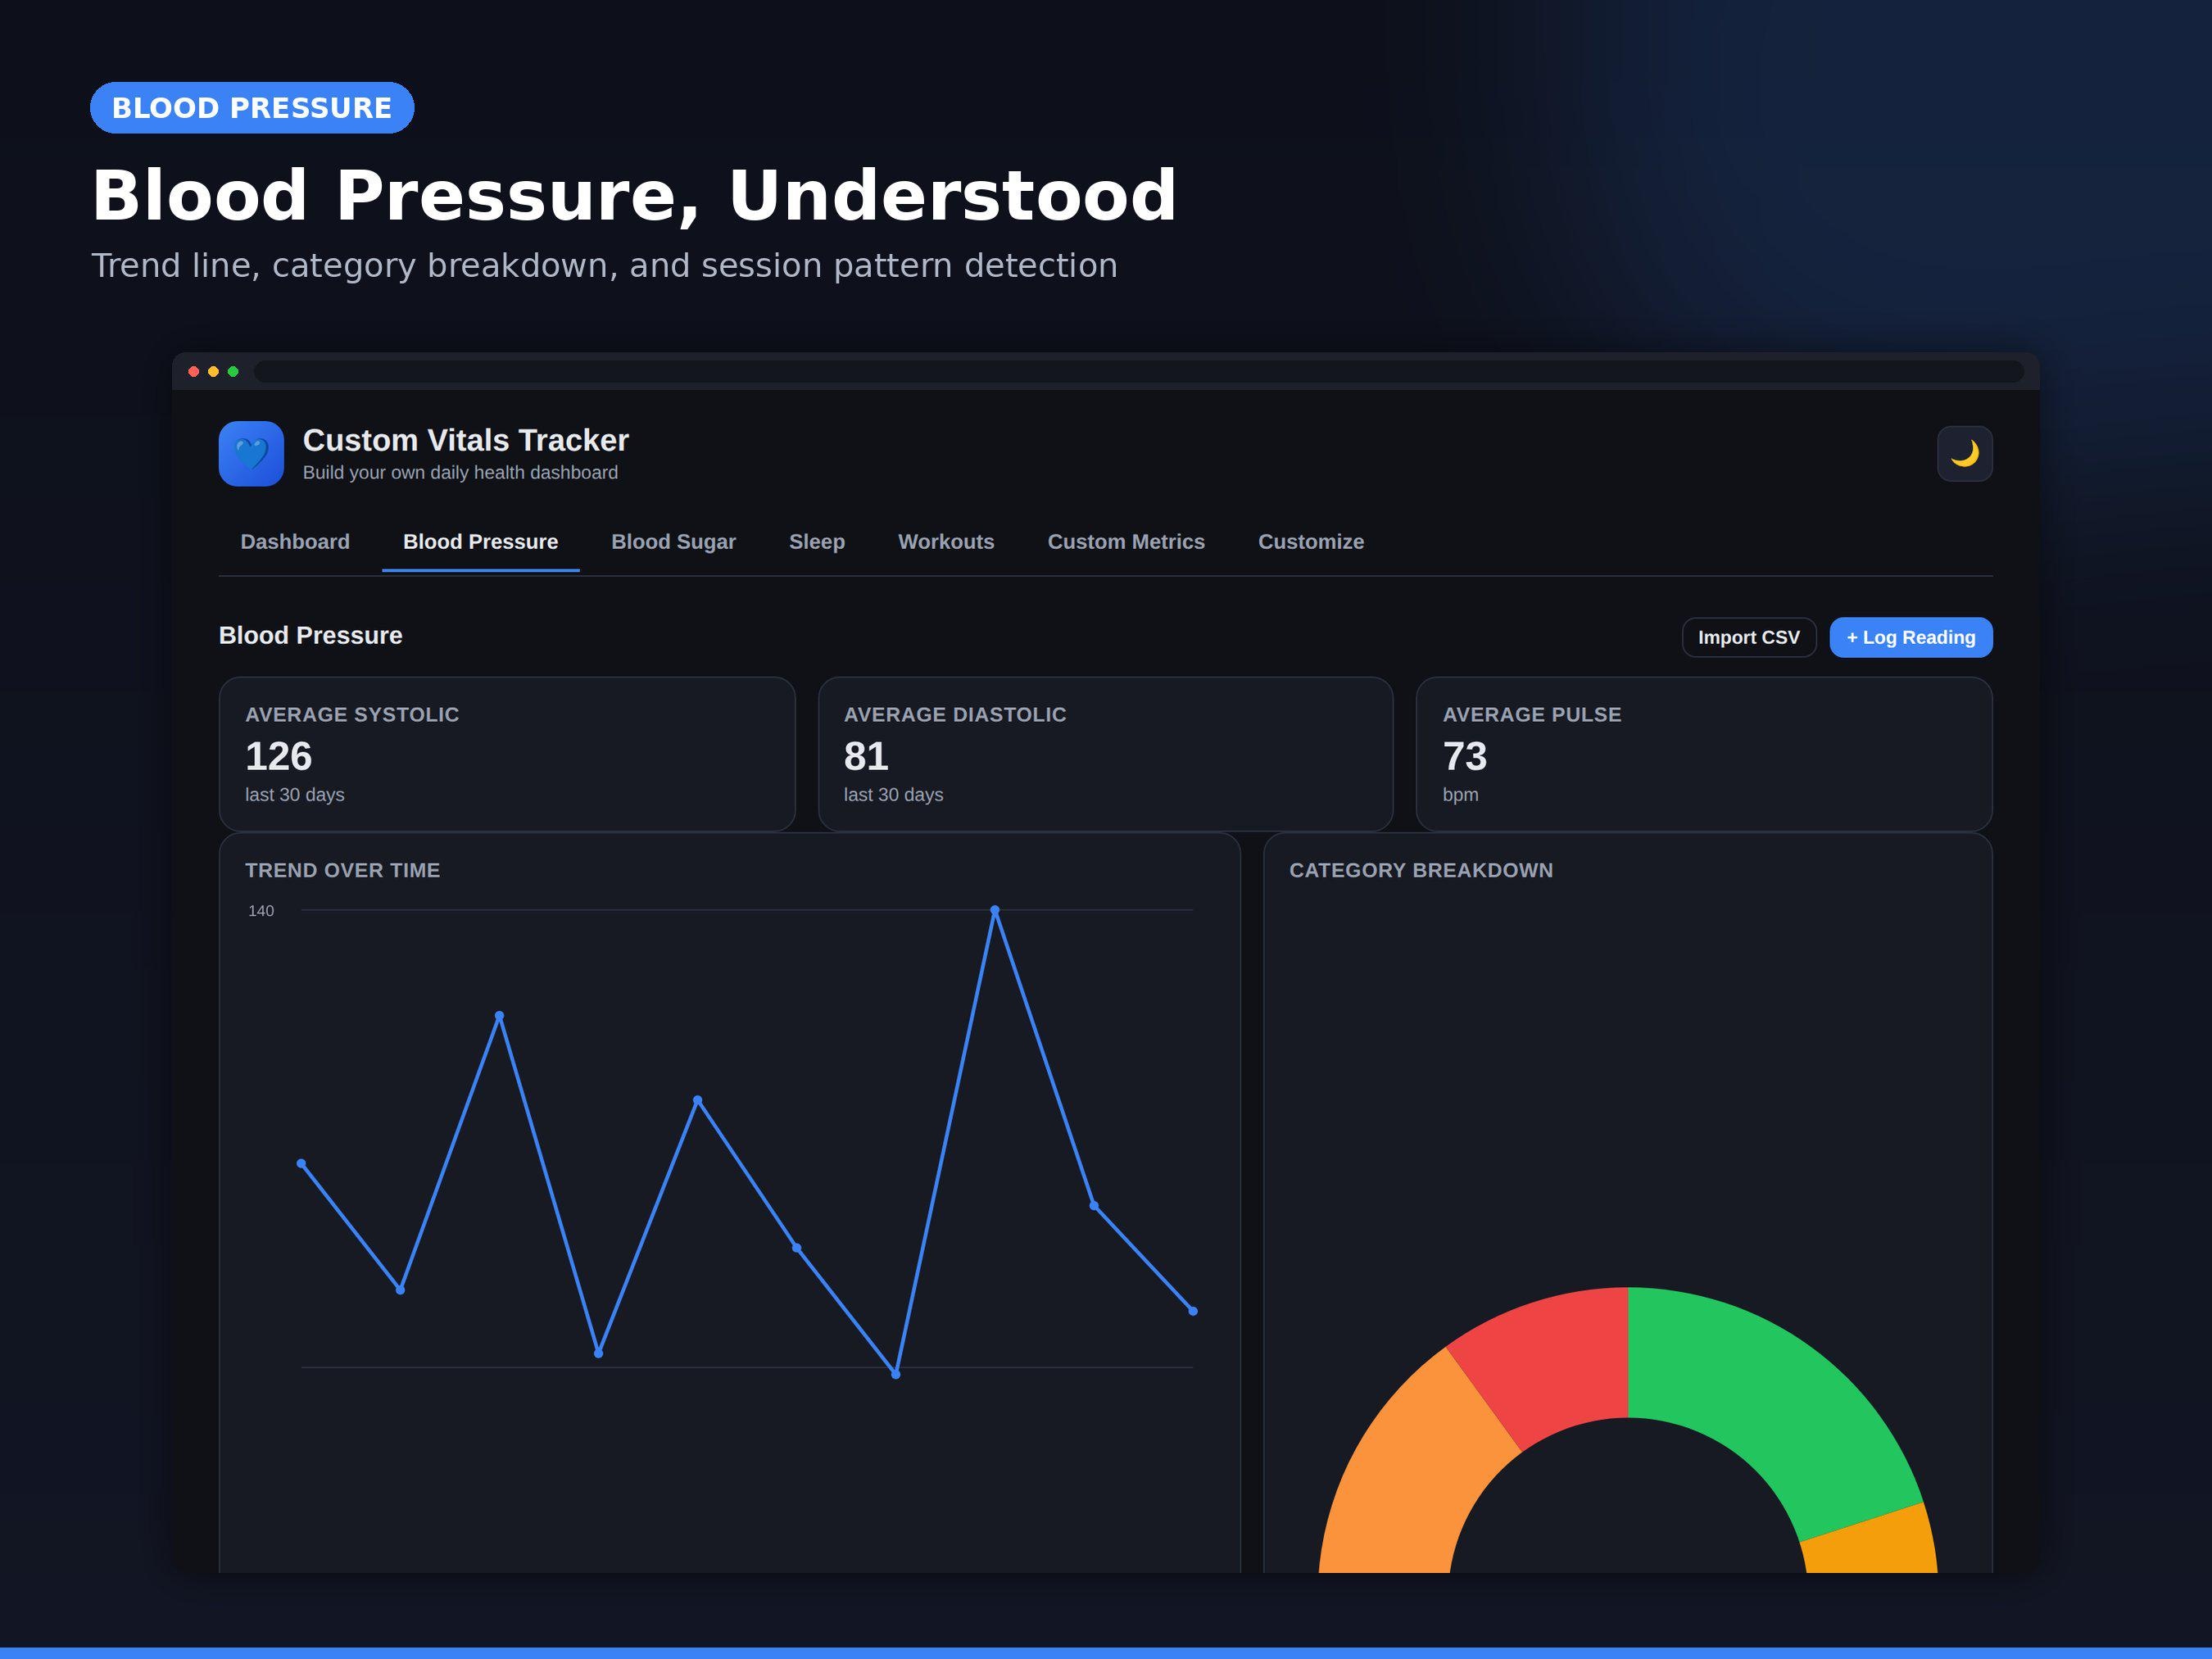Open the Workouts tab
This screenshot has height=1659, width=2212.
946,542
